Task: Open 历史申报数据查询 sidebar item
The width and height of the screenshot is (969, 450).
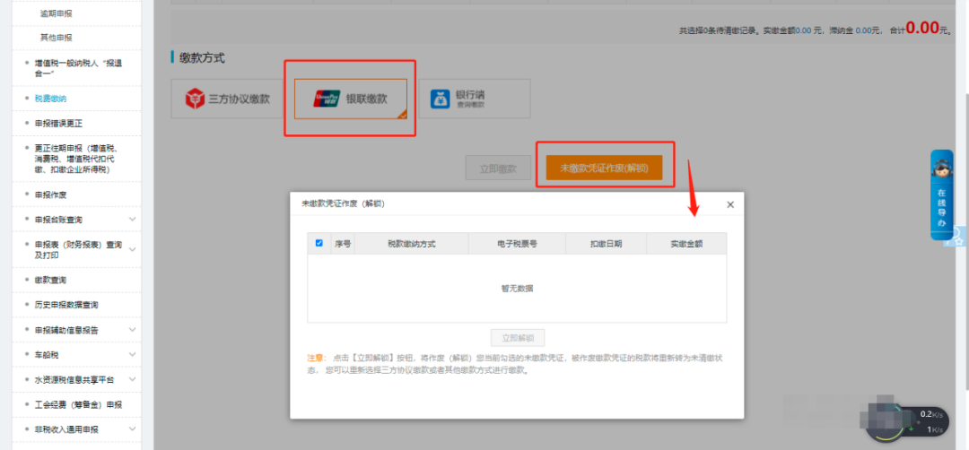Action: click(x=66, y=305)
